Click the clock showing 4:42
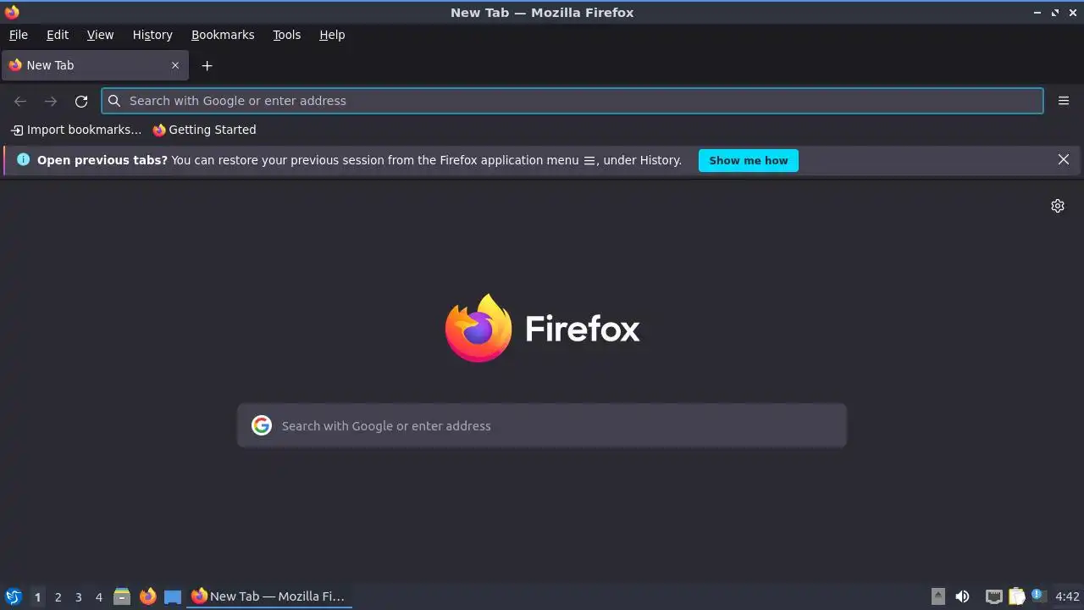The width and height of the screenshot is (1084, 610). (1067, 596)
